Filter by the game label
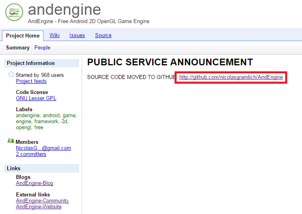The height and width of the screenshot is (214, 302). click(x=69, y=115)
